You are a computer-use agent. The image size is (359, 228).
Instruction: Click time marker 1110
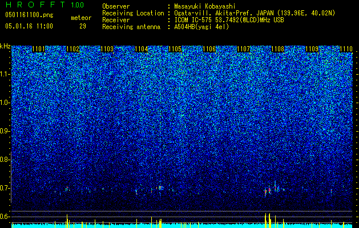pos(346,49)
